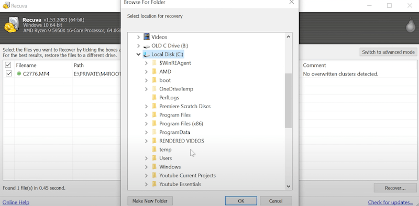This screenshot has width=419, height=206.
Task: Expand the Users folder arrow
Action: point(146,158)
